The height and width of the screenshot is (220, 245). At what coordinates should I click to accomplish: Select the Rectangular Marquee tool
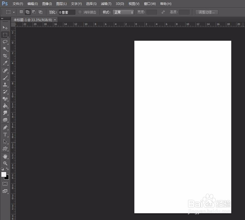tap(5, 35)
